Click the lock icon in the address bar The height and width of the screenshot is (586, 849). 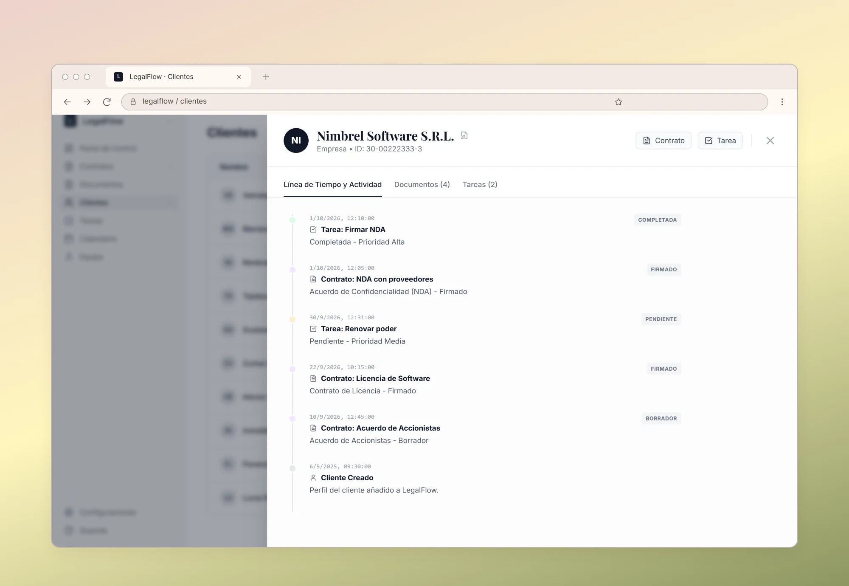point(133,102)
